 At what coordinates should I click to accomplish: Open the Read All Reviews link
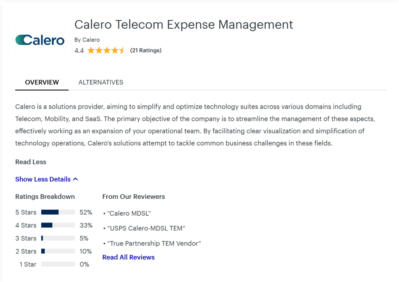click(129, 257)
